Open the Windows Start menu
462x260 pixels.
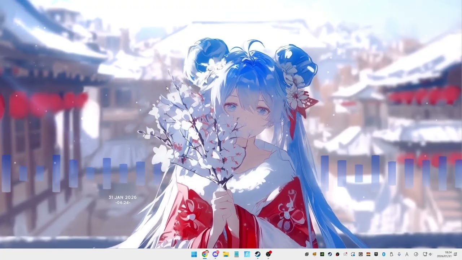tap(194, 254)
